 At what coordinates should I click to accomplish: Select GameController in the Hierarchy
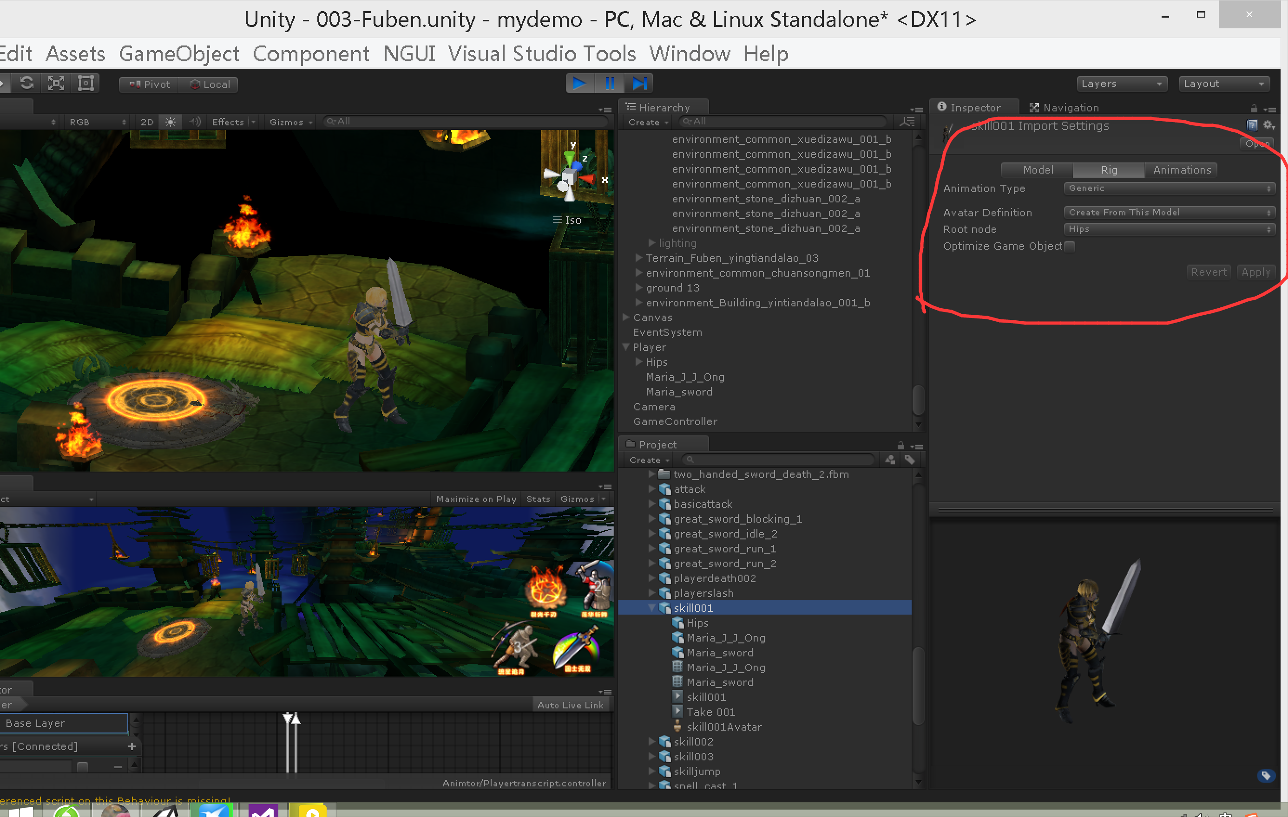(x=675, y=421)
